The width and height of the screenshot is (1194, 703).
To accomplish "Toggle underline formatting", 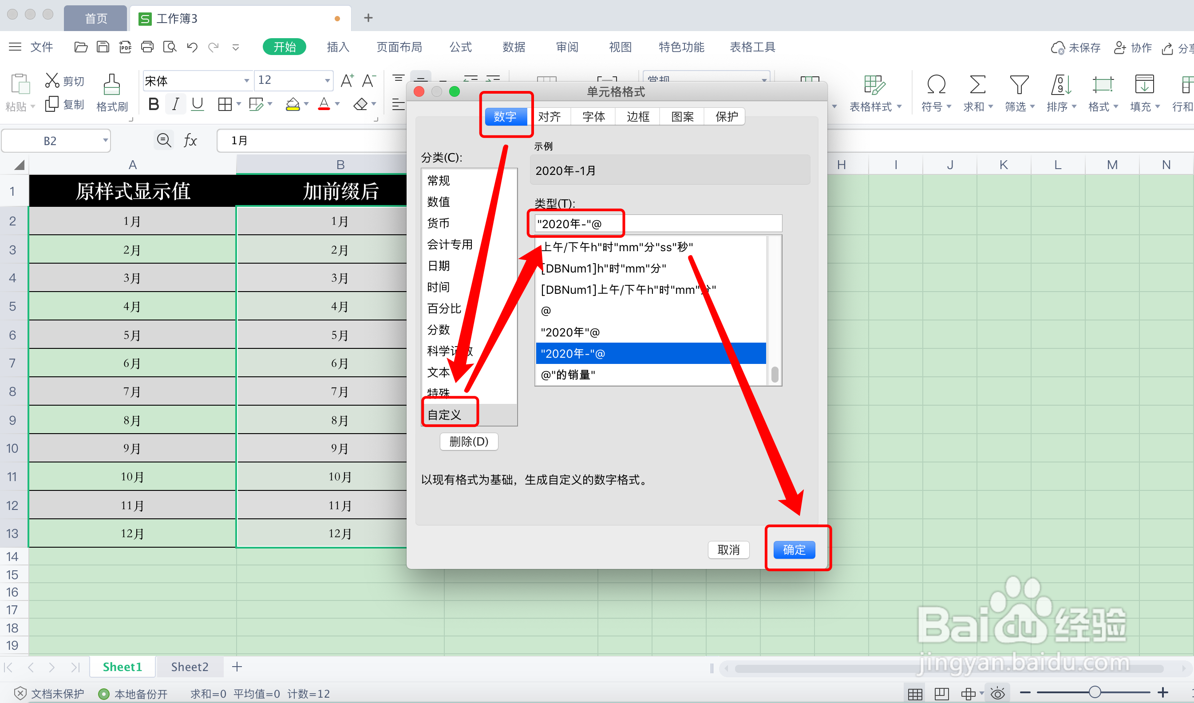I will click(x=197, y=104).
